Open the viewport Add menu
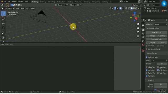 [28, 8]
